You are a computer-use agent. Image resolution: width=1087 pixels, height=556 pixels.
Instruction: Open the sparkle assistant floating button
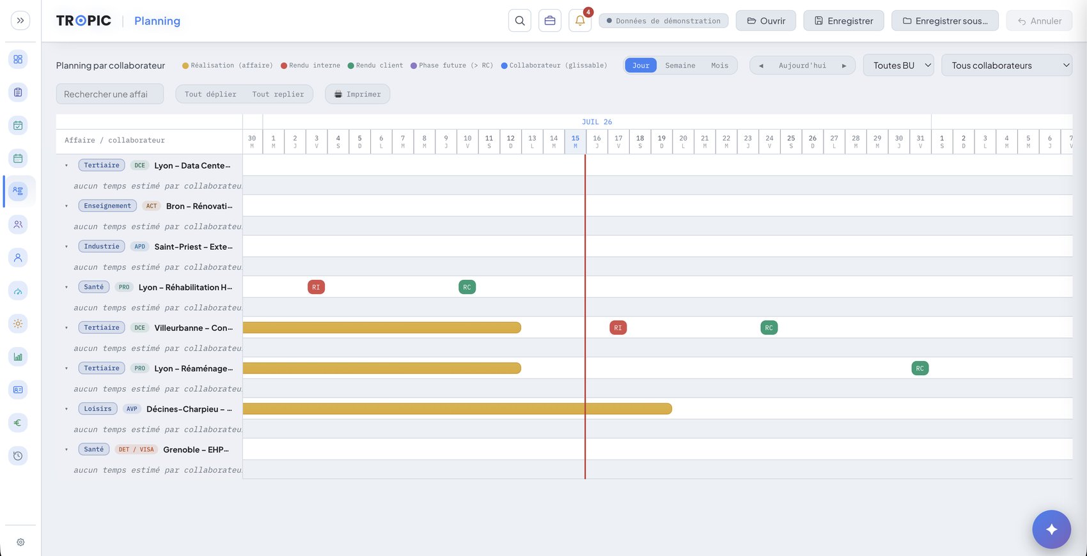click(1051, 529)
